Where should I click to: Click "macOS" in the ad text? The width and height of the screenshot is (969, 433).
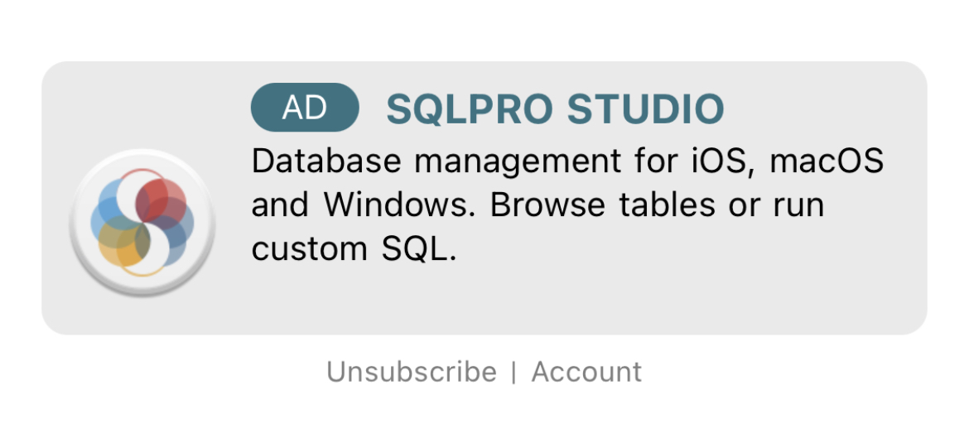tap(827, 161)
